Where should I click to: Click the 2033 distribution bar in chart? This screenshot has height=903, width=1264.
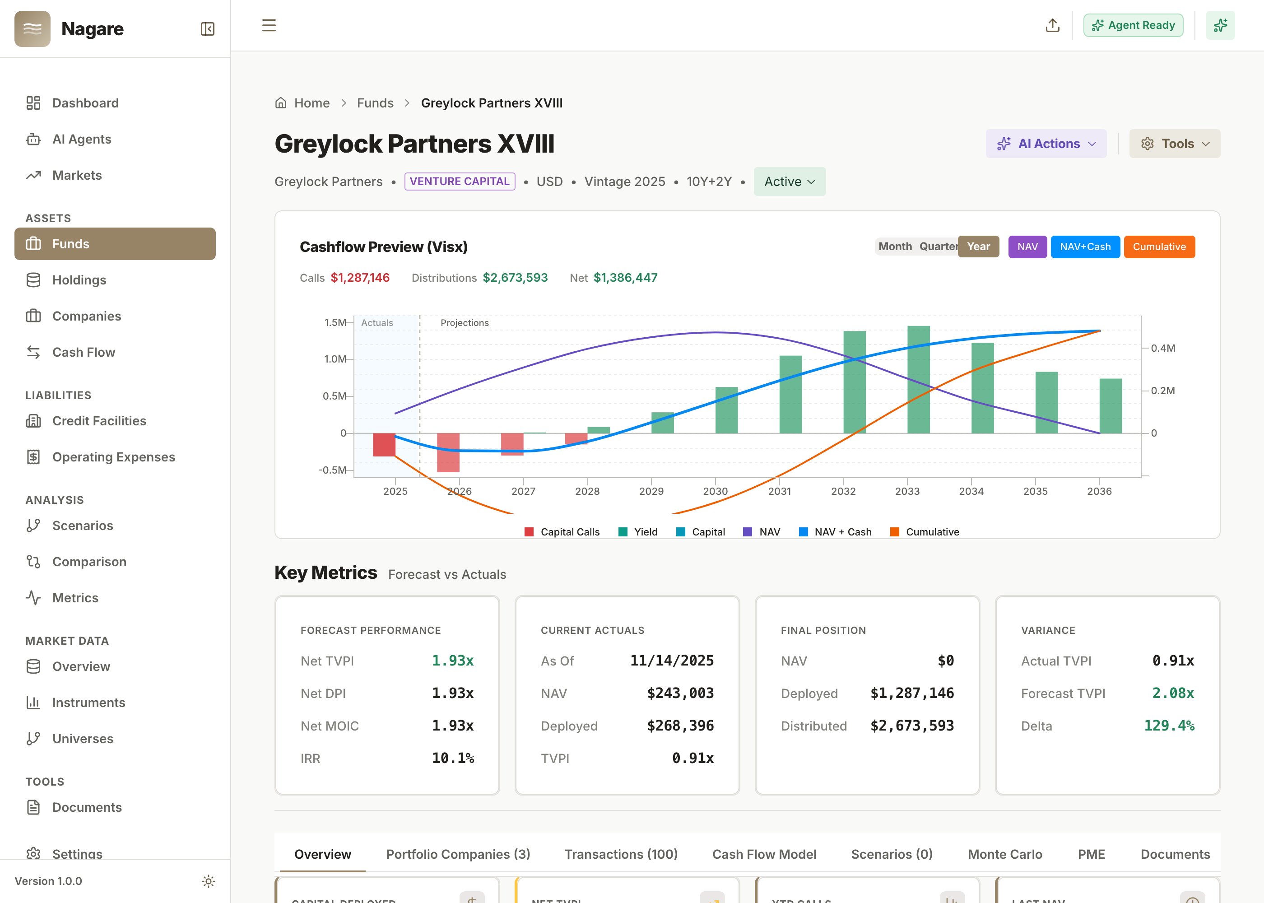tap(918, 380)
